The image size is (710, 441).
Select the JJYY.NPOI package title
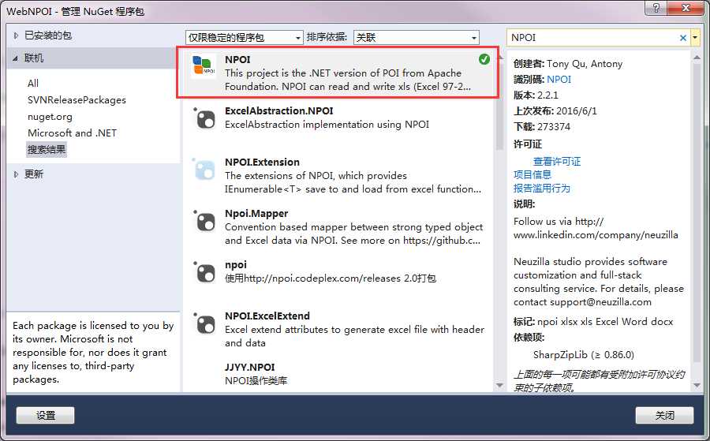tap(249, 367)
